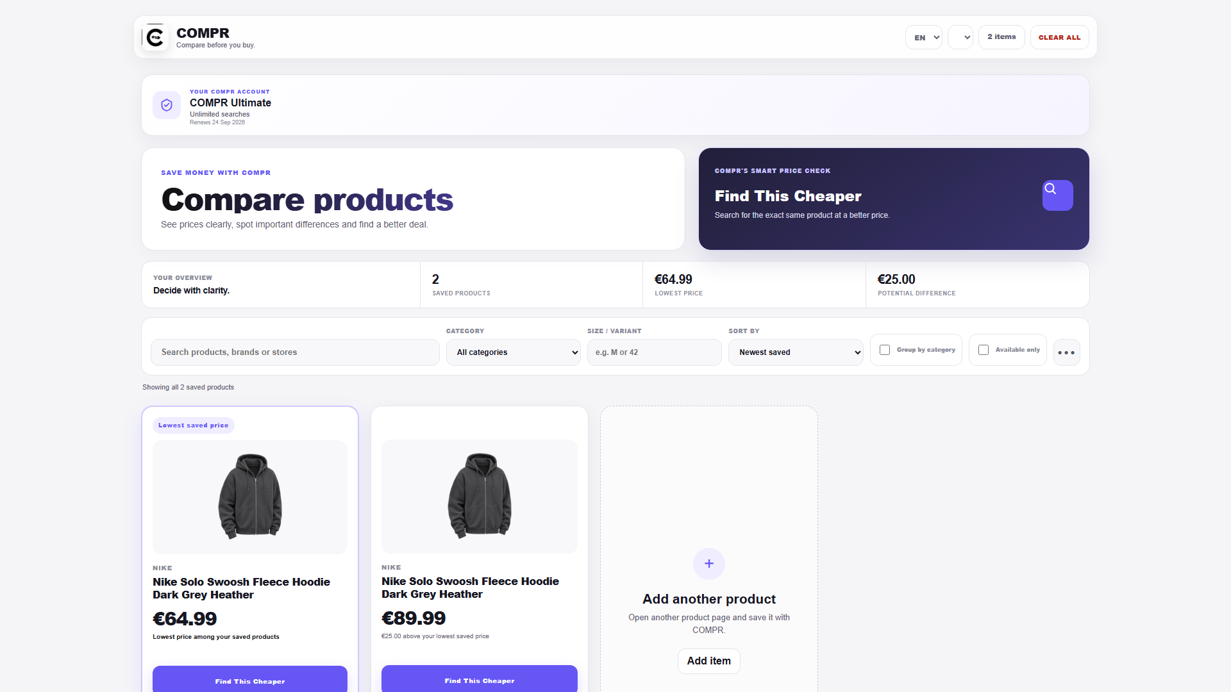Click the 'Decide with clarity.' text
The width and height of the screenshot is (1231, 692).
[191, 290]
